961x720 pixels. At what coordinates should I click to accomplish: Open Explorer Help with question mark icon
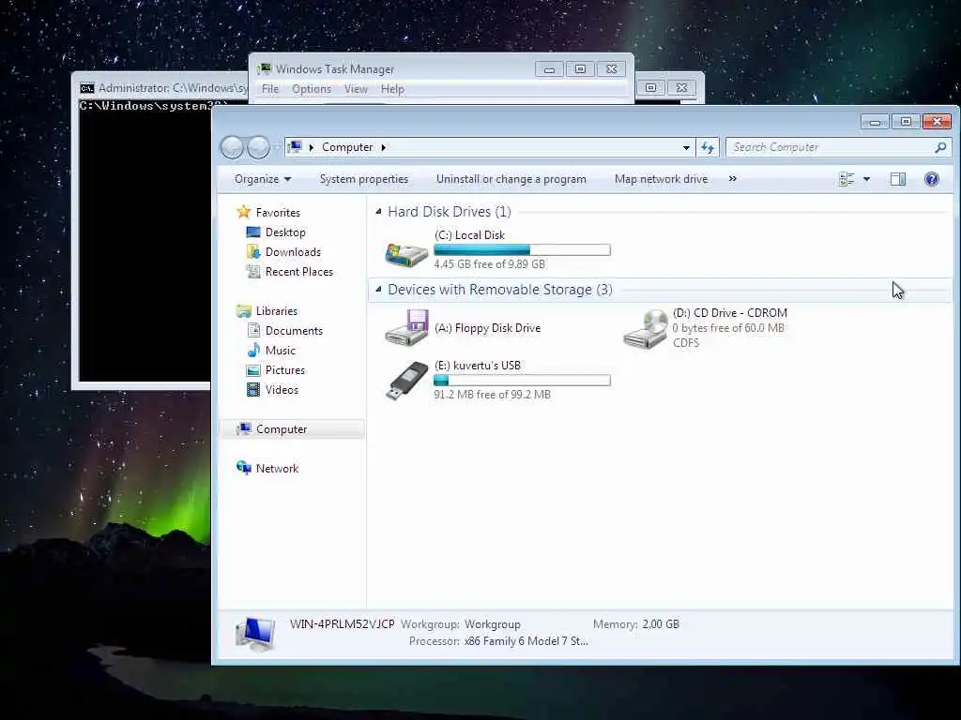tap(932, 179)
